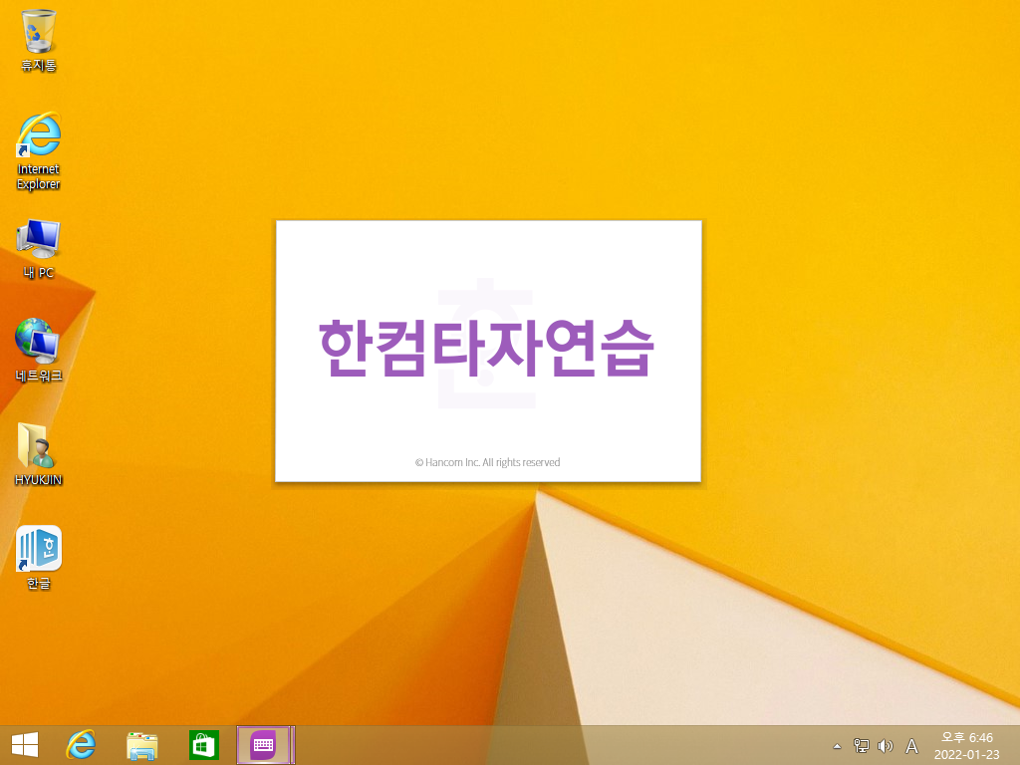The height and width of the screenshot is (765, 1020).
Task: Show hidden system tray icons
Action: tap(837, 746)
